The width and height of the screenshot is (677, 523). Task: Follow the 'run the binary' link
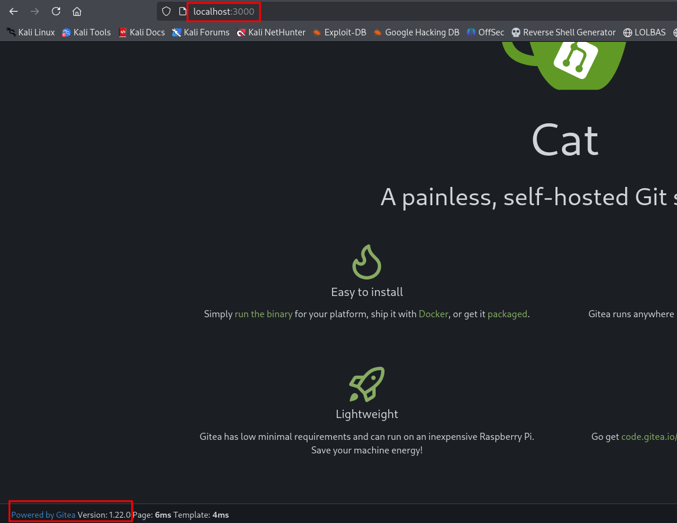coord(263,314)
